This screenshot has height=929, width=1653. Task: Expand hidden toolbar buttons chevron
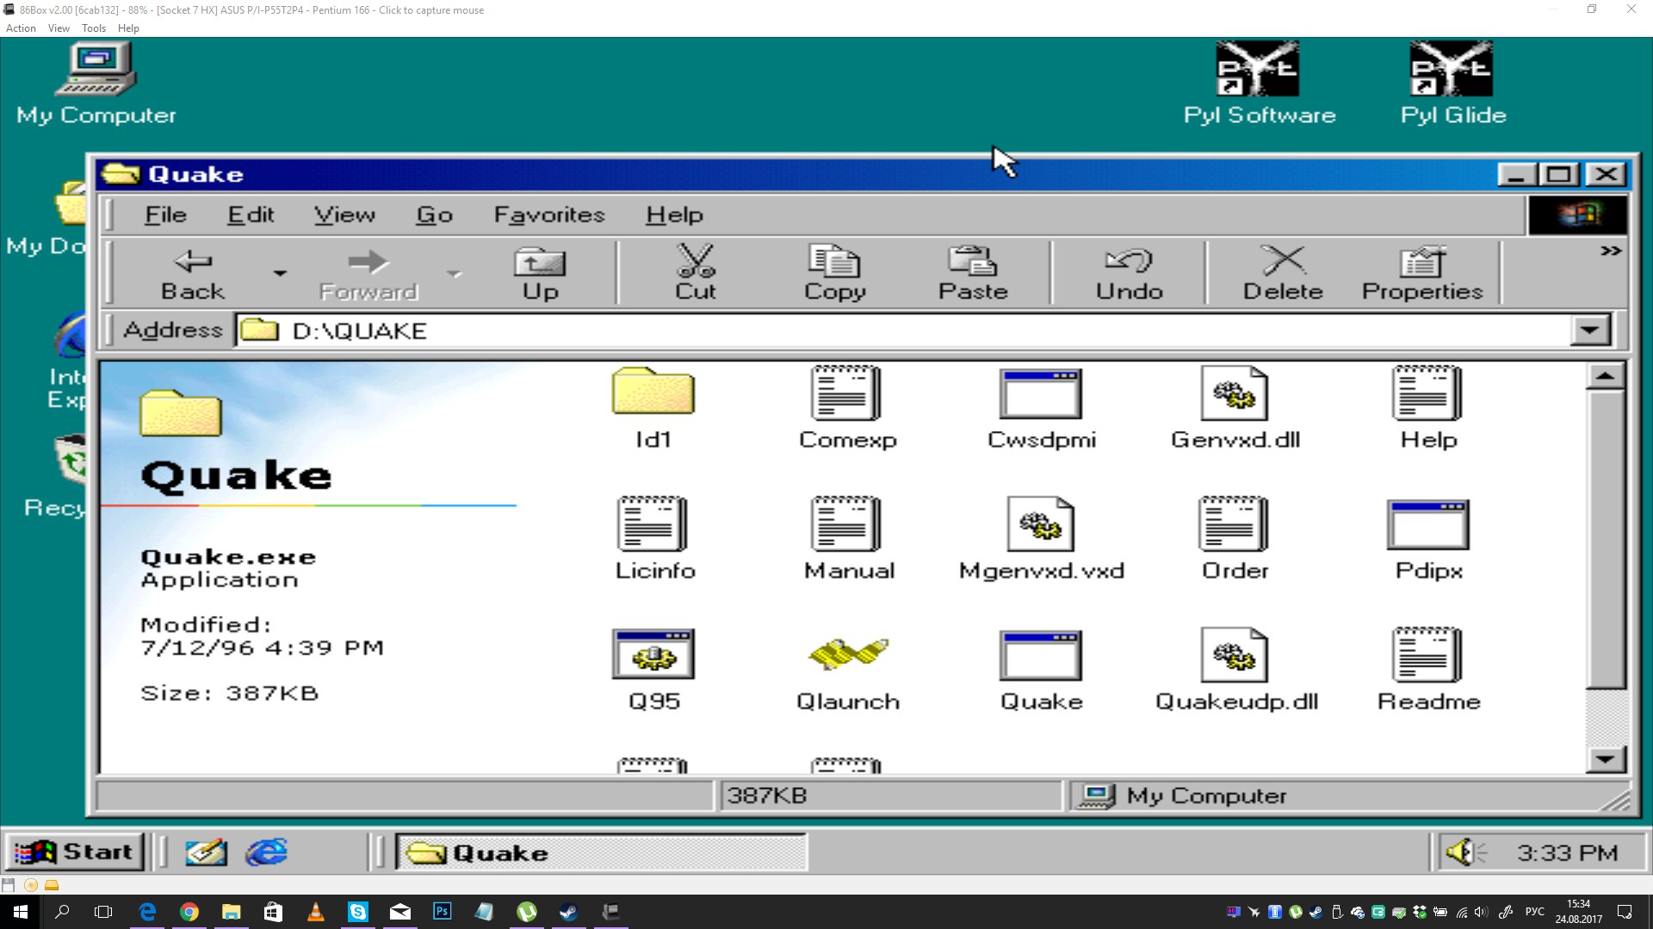click(1611, 251)
